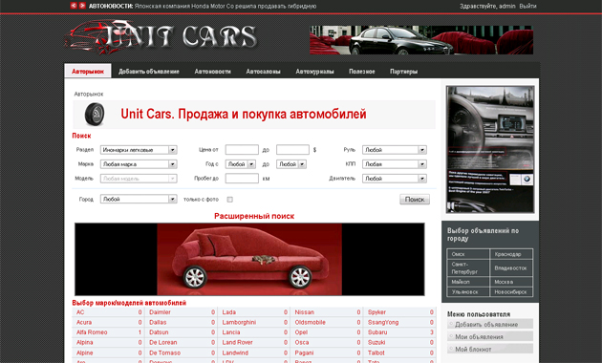The height and width of the screenshot is (363, 602).
Task: Open the Двигатель dropdown
Action: coord(395,179)
